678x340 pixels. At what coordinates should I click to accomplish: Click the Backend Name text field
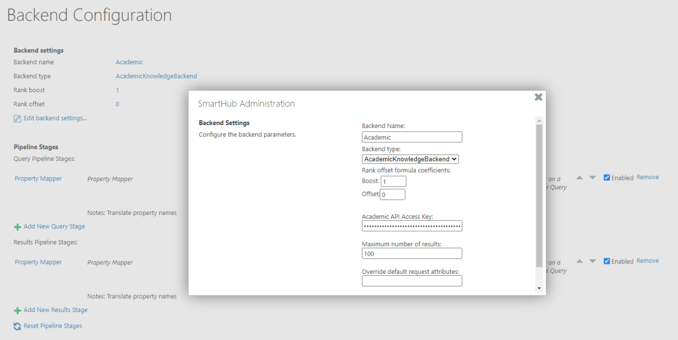coord(412,137)
